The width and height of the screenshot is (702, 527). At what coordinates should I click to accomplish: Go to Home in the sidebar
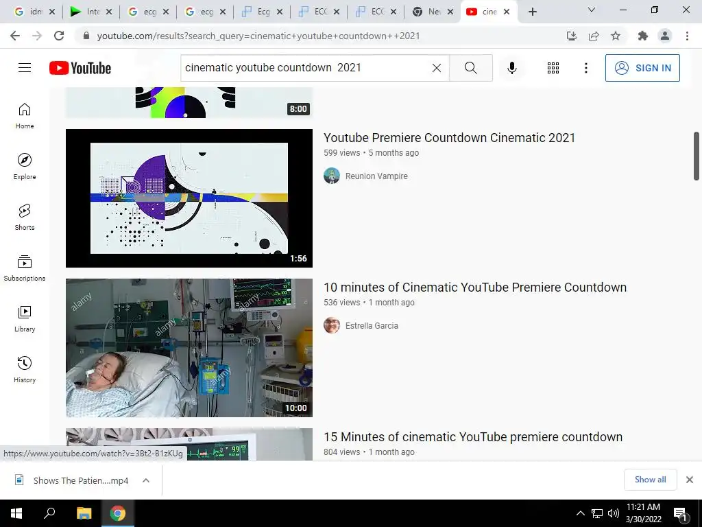(x=25, y=116)
